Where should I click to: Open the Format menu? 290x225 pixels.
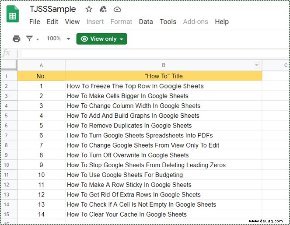click(121, 21)
